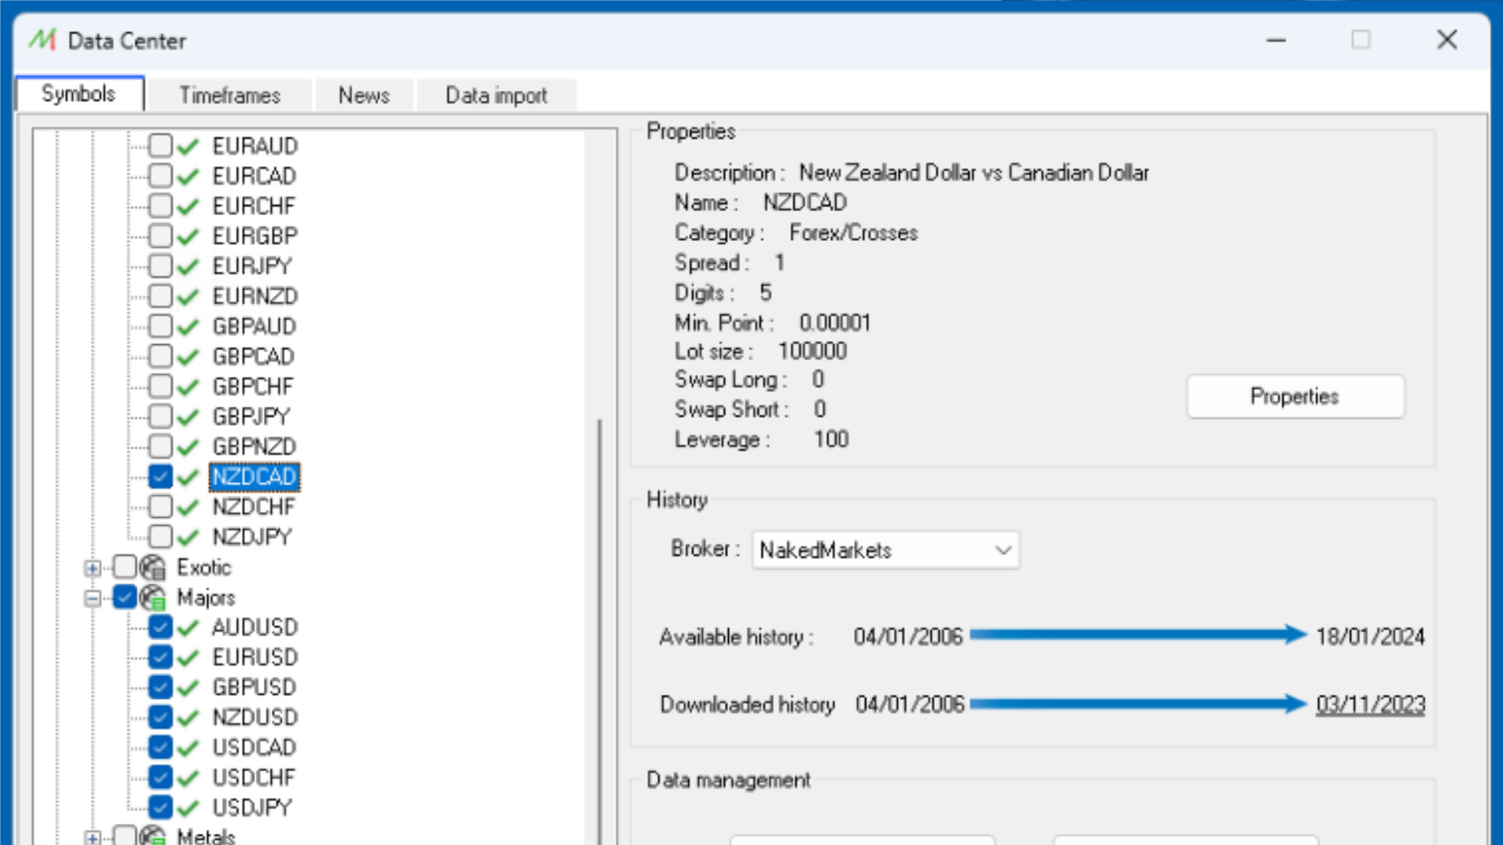Collapse the Majors symbols group
This screenshot has width=1503, height=845.
92,599
